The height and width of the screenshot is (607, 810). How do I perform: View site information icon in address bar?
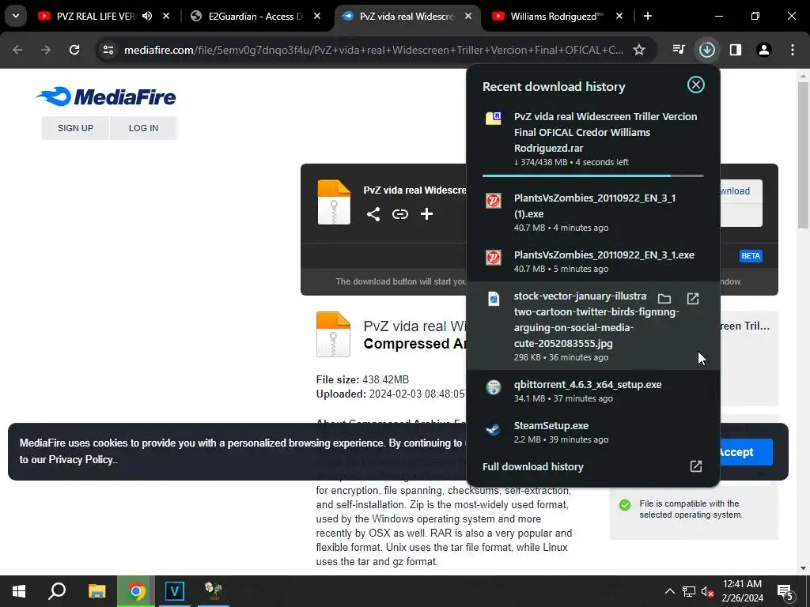coord(108,50)
